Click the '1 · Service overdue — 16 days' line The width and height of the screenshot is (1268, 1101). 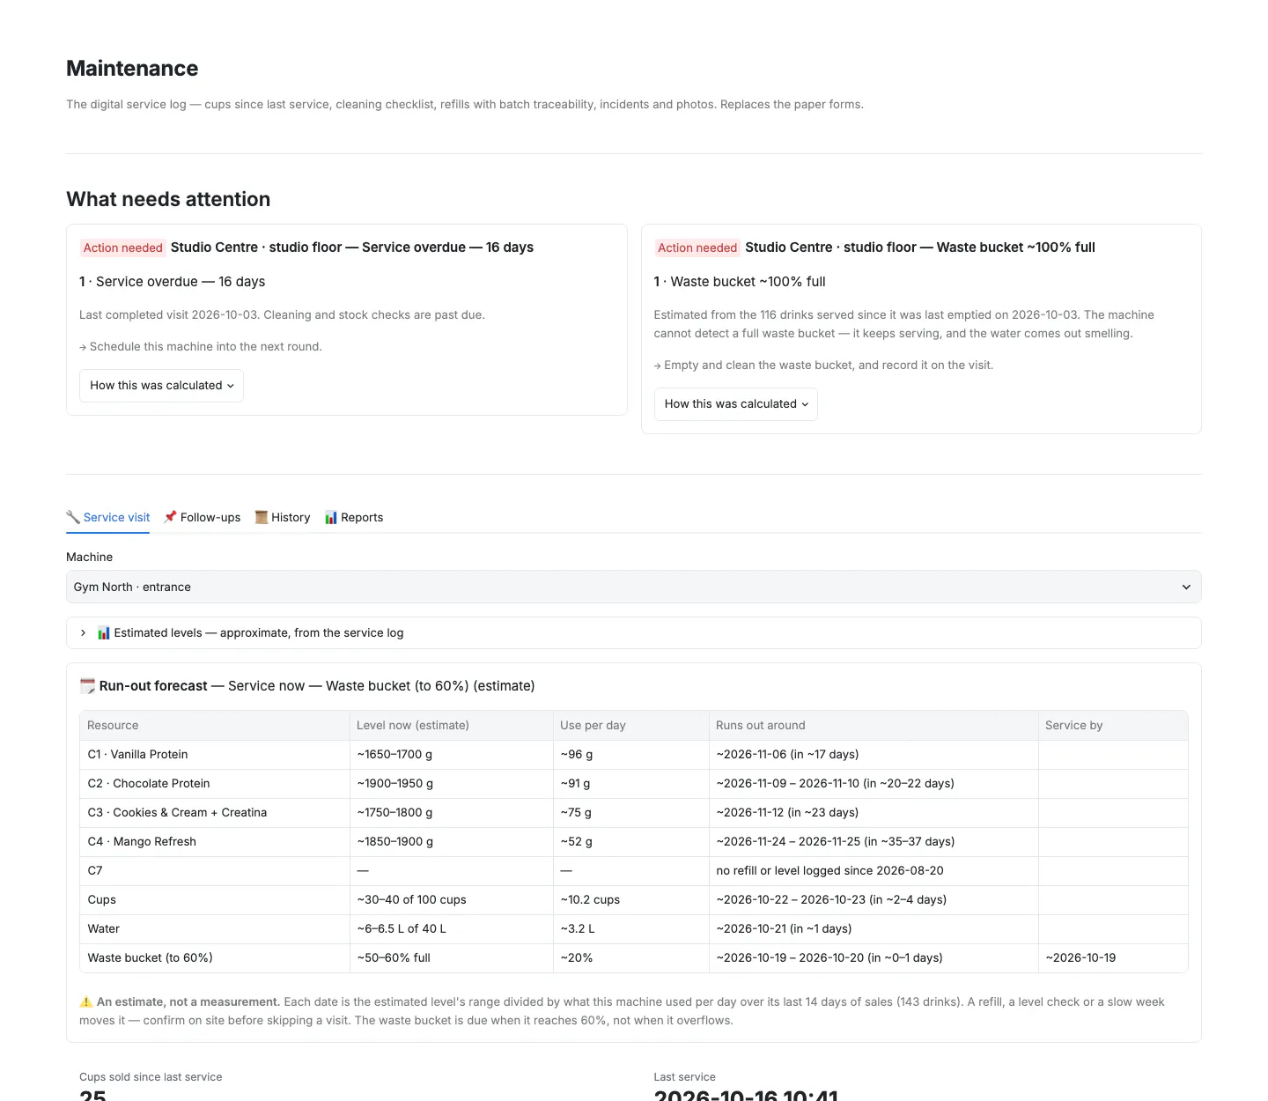pyautogui.click(x=173, y=282)
